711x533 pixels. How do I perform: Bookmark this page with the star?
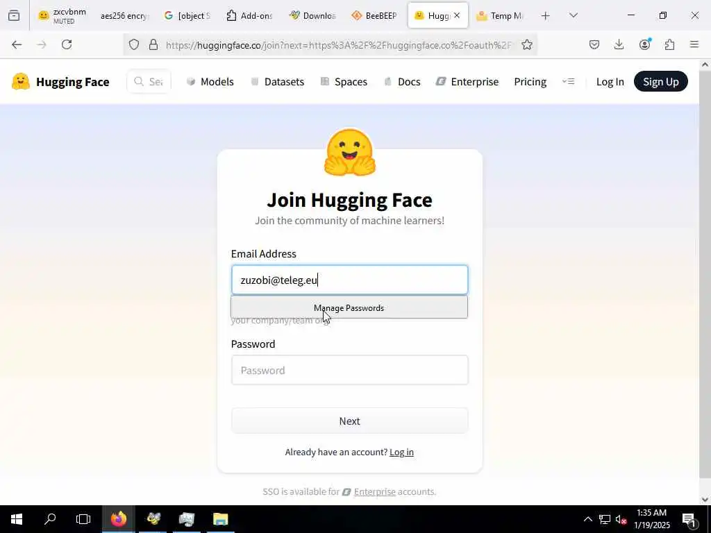coord(526,44)
